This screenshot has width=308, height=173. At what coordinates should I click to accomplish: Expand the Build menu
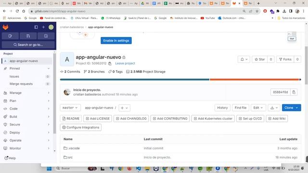tap(27, 117)
